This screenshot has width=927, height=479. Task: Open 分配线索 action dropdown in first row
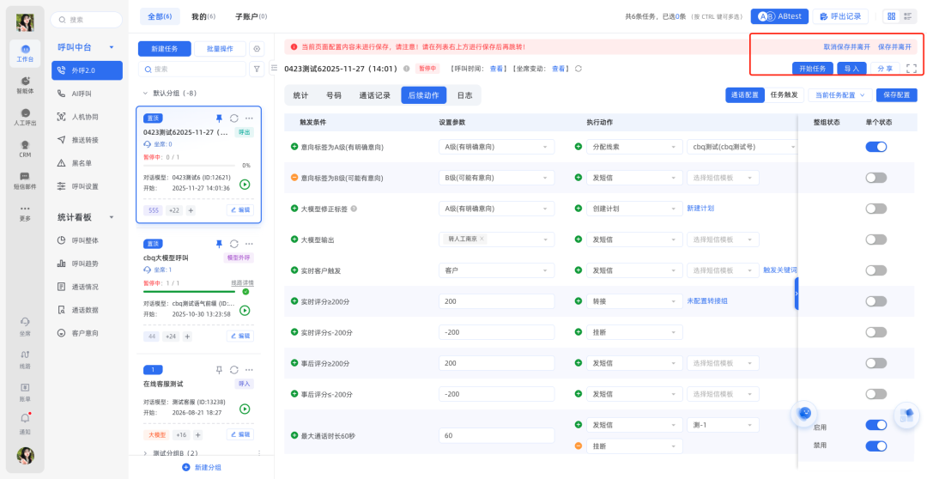(x=635, y=147)
